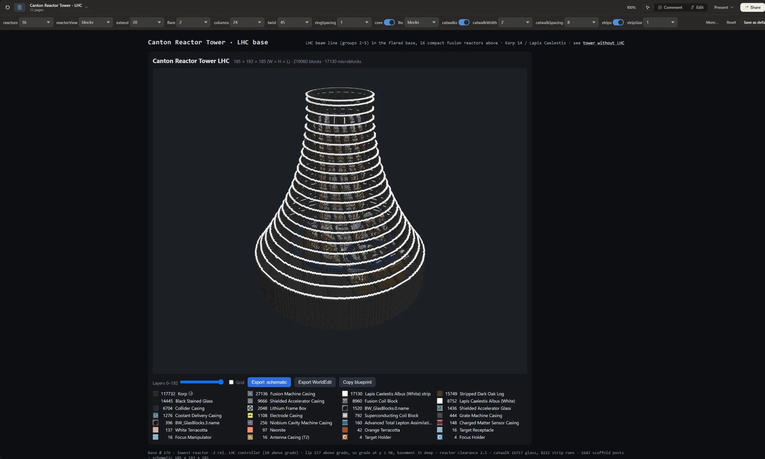The height and width of the screenshot is (459, 765).
Task: Switch to Comment mode
Action: 670,7
